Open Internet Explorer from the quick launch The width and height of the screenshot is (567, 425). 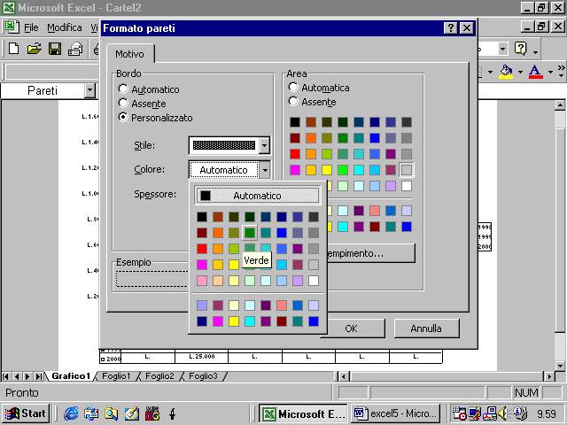71,413
